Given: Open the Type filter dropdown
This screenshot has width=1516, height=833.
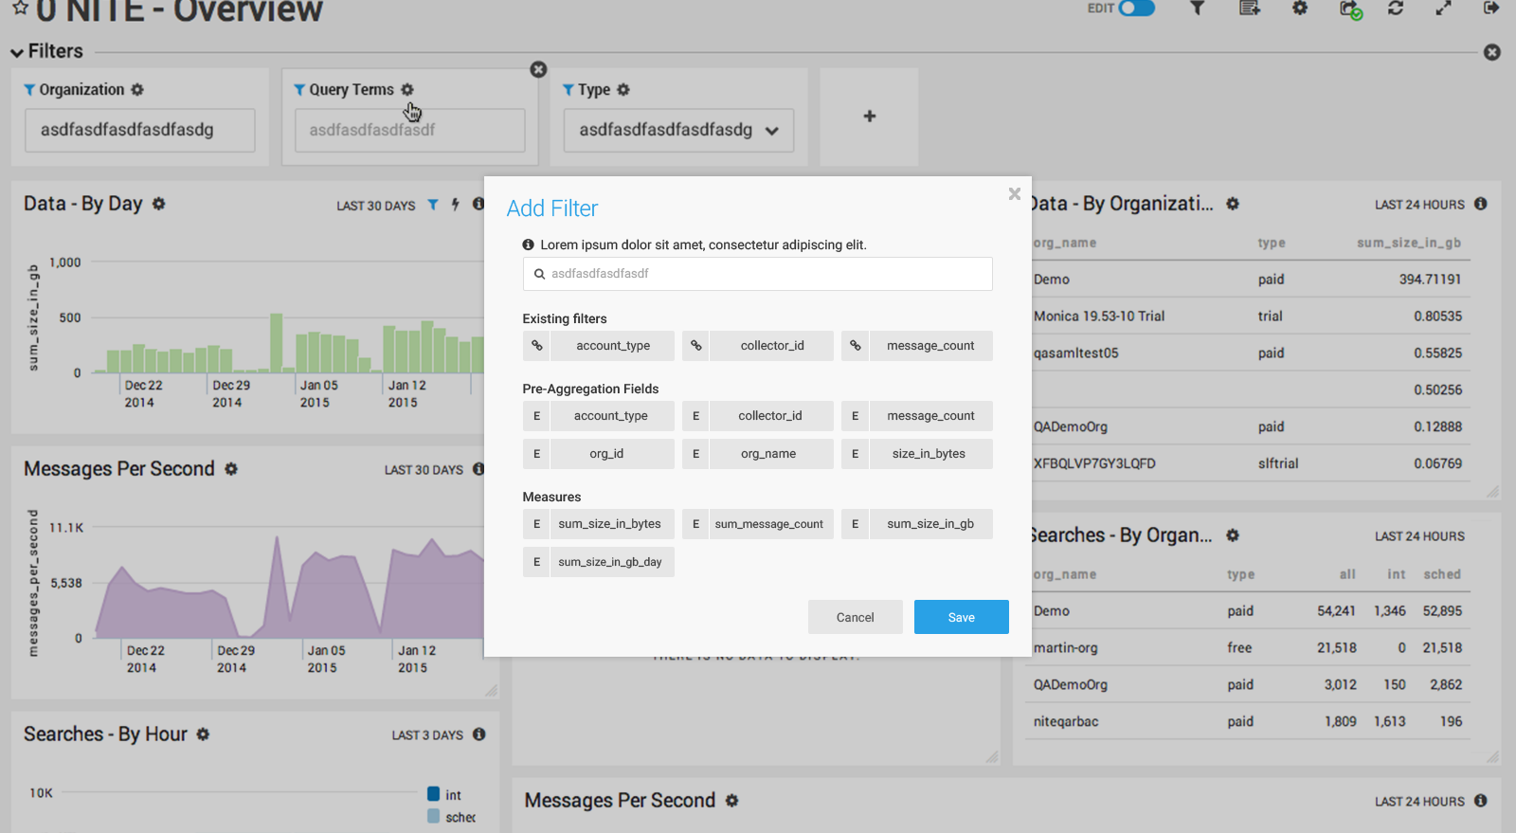Looking at the screenshot, I should click(x=679, y=130).
